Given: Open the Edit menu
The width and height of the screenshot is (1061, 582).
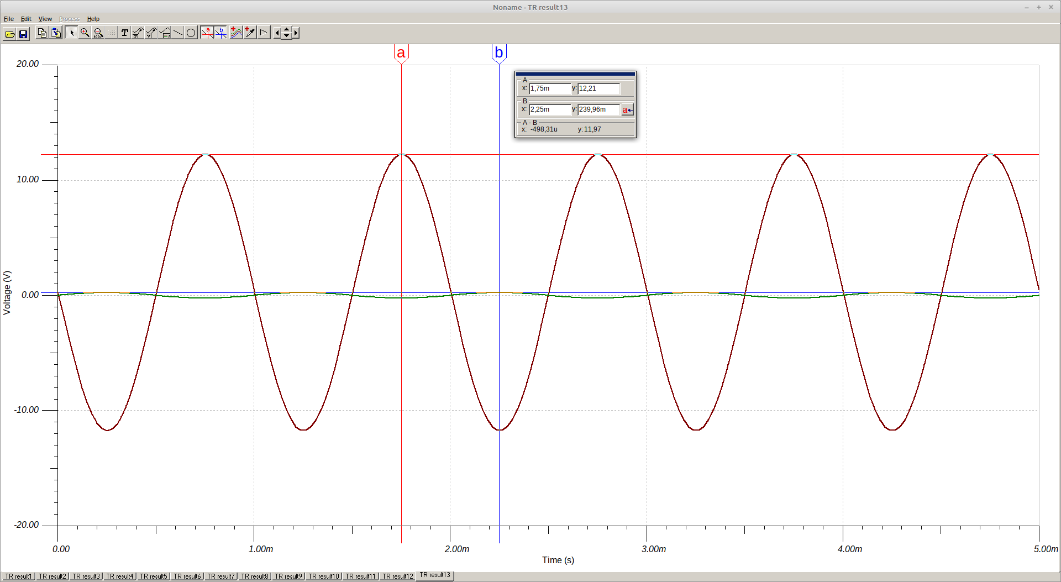Looking at the screenshot, I should [x=26, y=19].
